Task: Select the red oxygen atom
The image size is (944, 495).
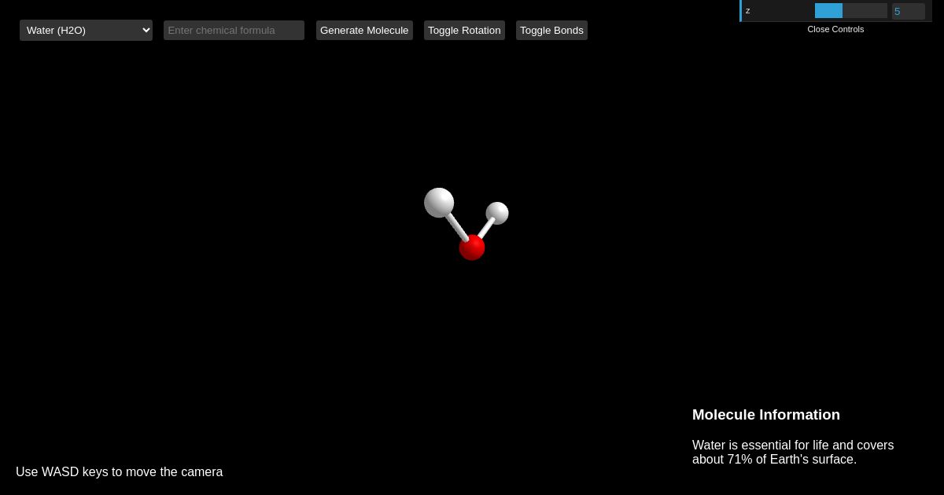Action: 472,248
